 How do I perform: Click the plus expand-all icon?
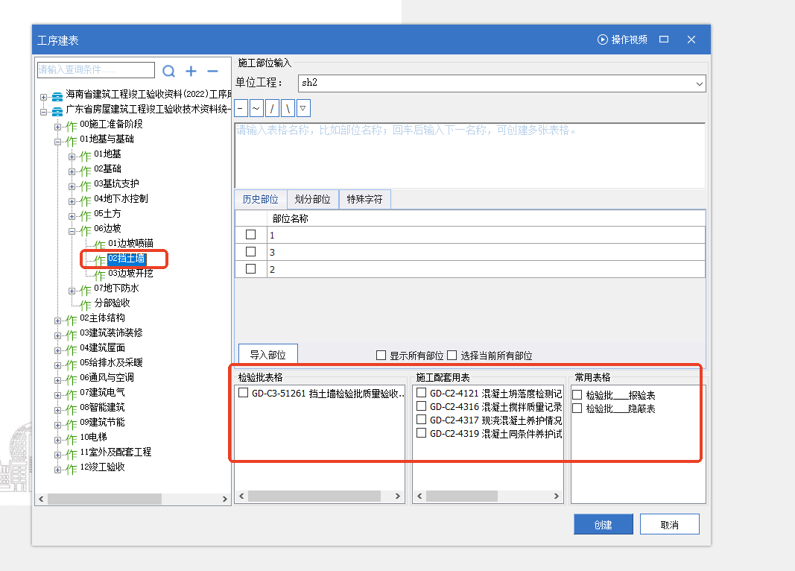pos(191,71)
